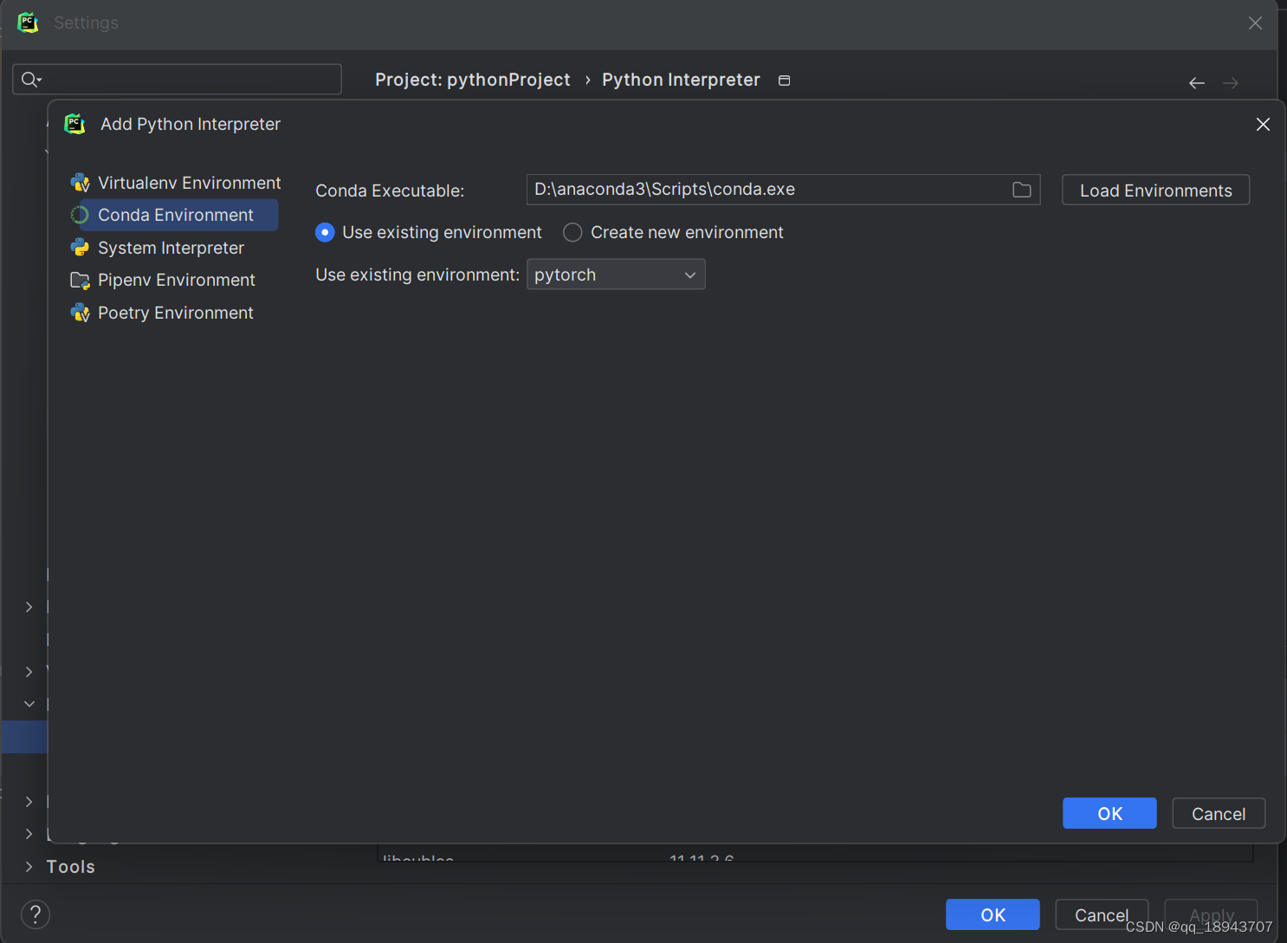Screen dimensions: 1287x943
Task: Click the Conda Environment ring icon
Action: (x=80, y=215)
